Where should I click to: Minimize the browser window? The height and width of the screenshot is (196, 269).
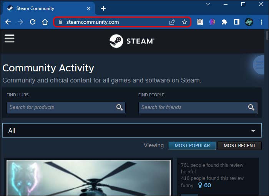click(226, 5)
